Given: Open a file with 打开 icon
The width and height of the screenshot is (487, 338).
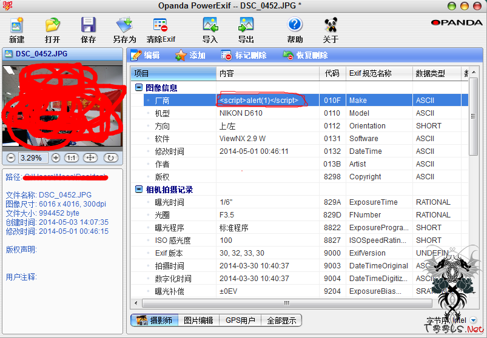Looking at the screenshot, I should pyautogui.click(x=52, y=30).
